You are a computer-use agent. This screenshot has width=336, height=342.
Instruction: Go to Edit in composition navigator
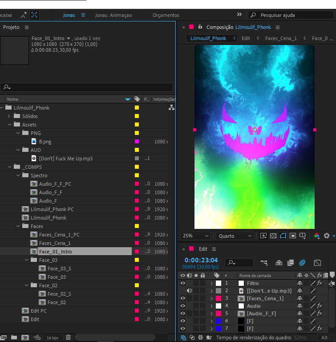click(x=246, y=38)
